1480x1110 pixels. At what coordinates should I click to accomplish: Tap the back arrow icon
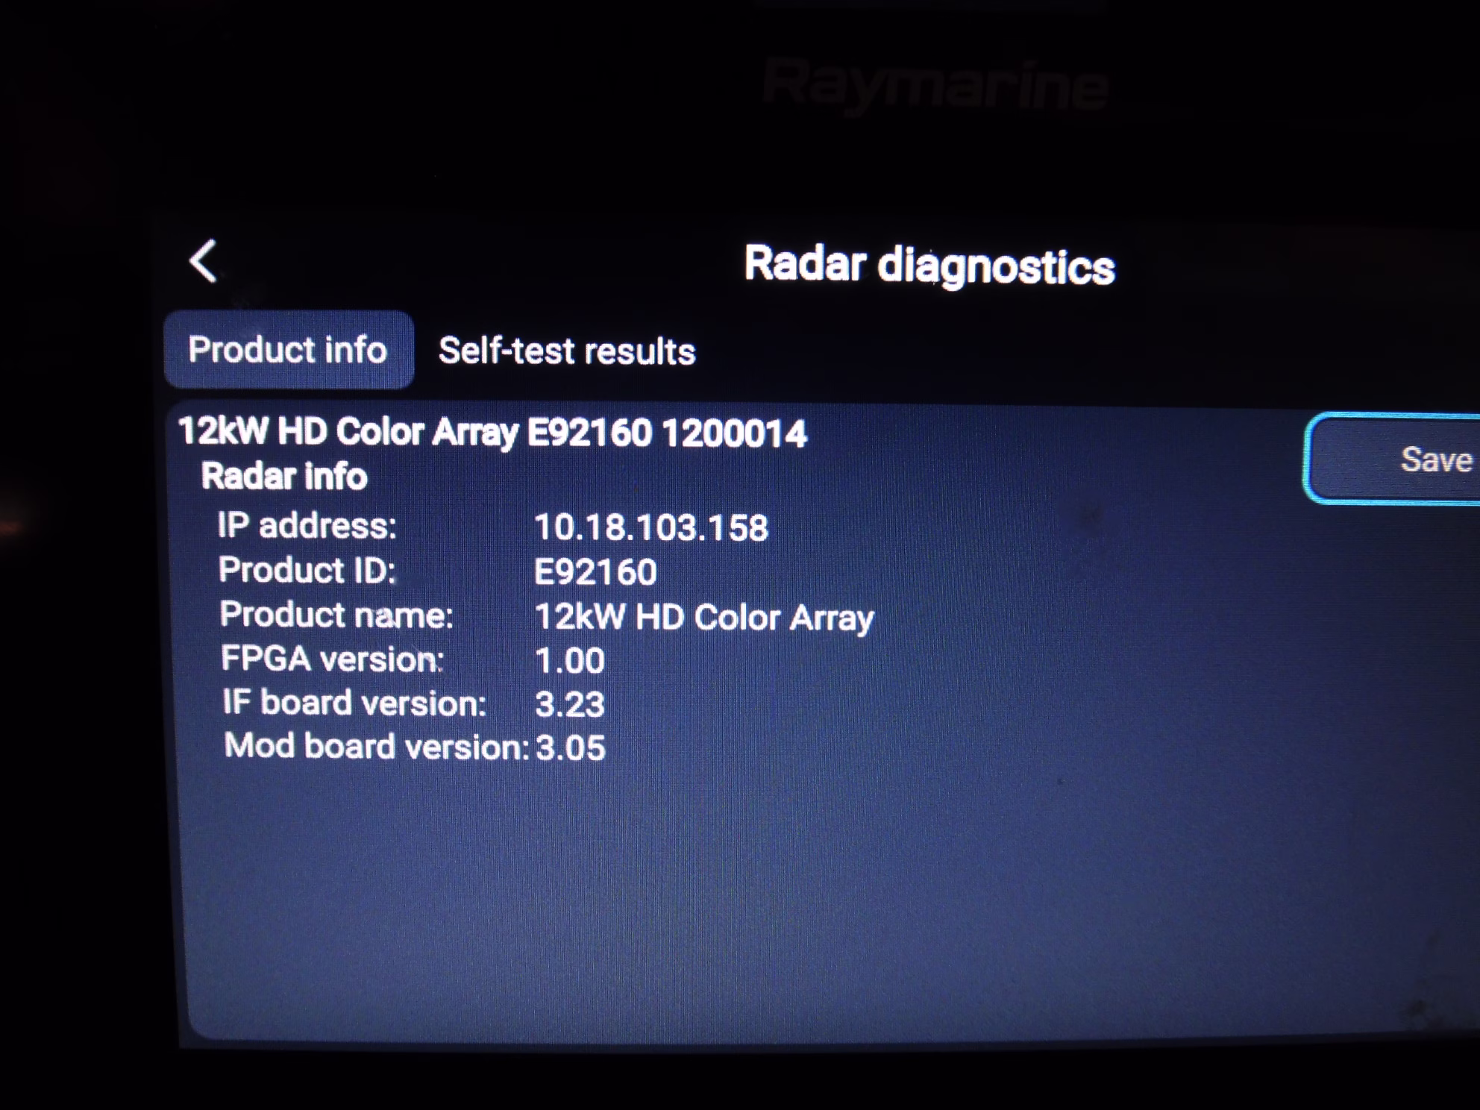(203, 261)
